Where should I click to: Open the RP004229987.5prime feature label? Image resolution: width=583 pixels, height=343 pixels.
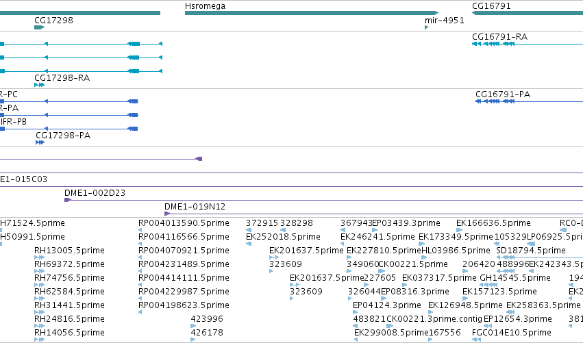[x=184, y=292]
